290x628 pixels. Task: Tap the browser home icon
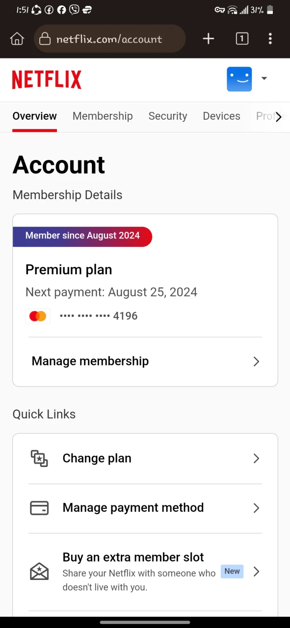17,39
